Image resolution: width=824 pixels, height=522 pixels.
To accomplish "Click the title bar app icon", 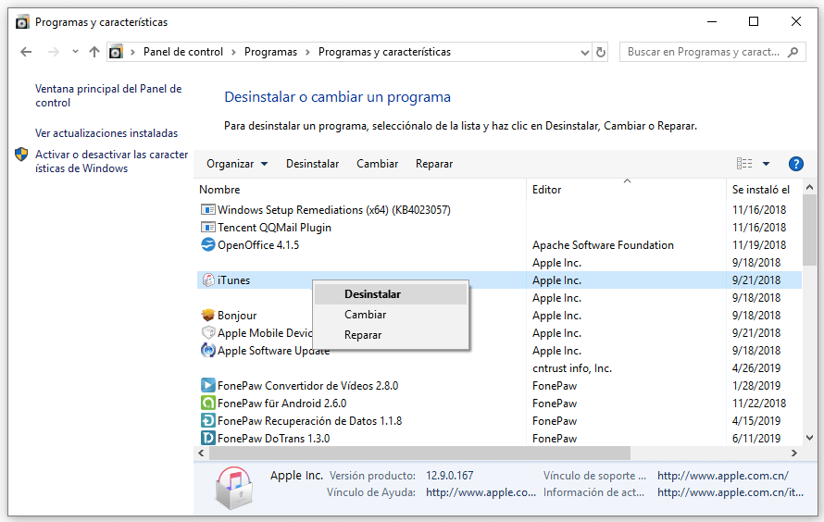I will [22, 22].
